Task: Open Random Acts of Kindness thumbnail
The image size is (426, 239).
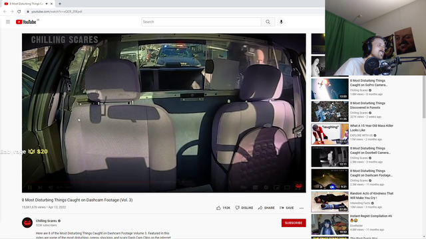Action: point(330,202)
